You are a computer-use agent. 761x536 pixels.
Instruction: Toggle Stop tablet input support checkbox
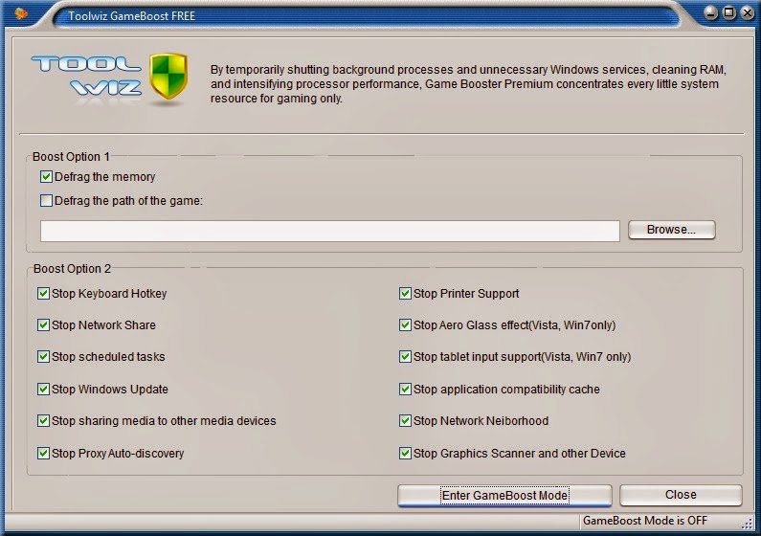click(405, 357)
